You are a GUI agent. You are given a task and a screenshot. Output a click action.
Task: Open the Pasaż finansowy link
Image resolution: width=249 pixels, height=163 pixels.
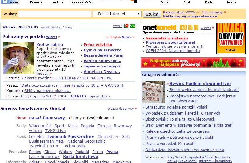[x=47, y=118]
